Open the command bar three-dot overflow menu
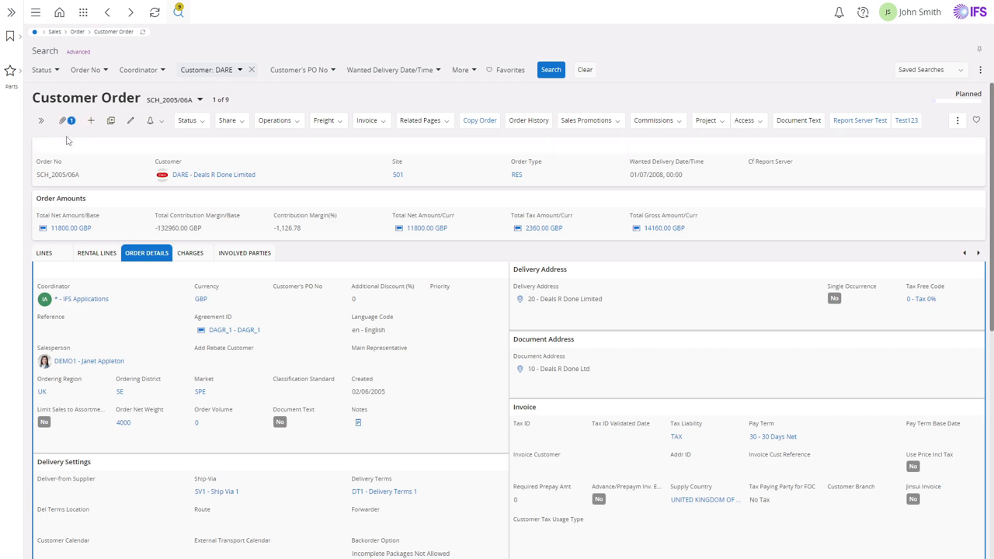 click(x=958, y=120)
